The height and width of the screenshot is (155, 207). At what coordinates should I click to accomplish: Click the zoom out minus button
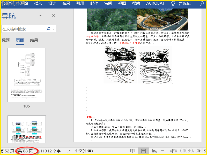pos(162,151)
